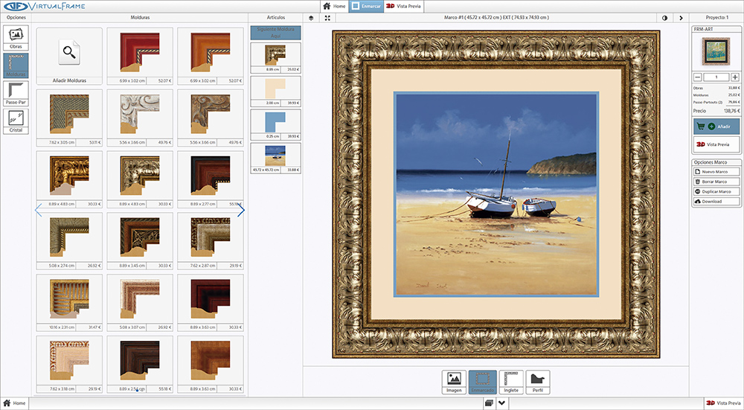Expand the bottom bar down chevron
The image size is (744, 410).
tap(502, 403)
